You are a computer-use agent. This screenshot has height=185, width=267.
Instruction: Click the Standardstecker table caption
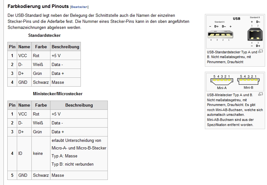[x=44, y=35]
